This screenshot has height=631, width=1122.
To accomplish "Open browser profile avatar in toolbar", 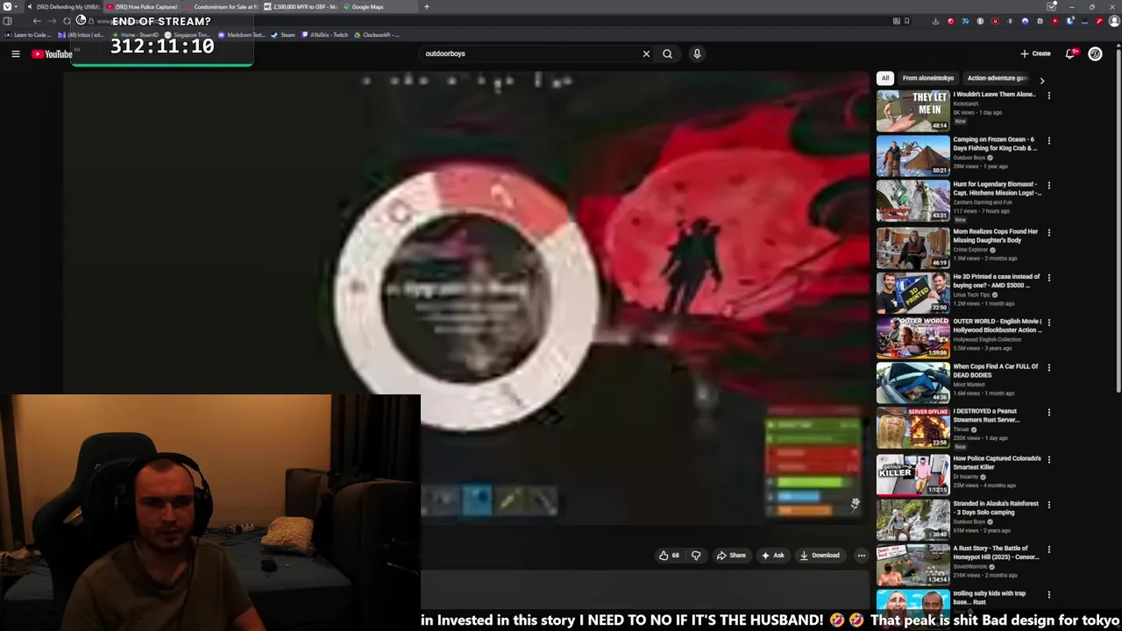I will [1115, 21].
